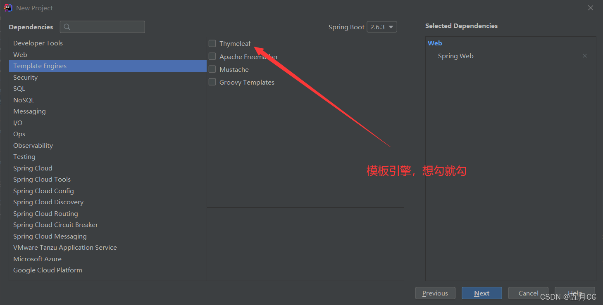Image resolution: width=603 pixels, height=305 pixels.
Task: Select the I/O category
Action: (x=107, y=123)
